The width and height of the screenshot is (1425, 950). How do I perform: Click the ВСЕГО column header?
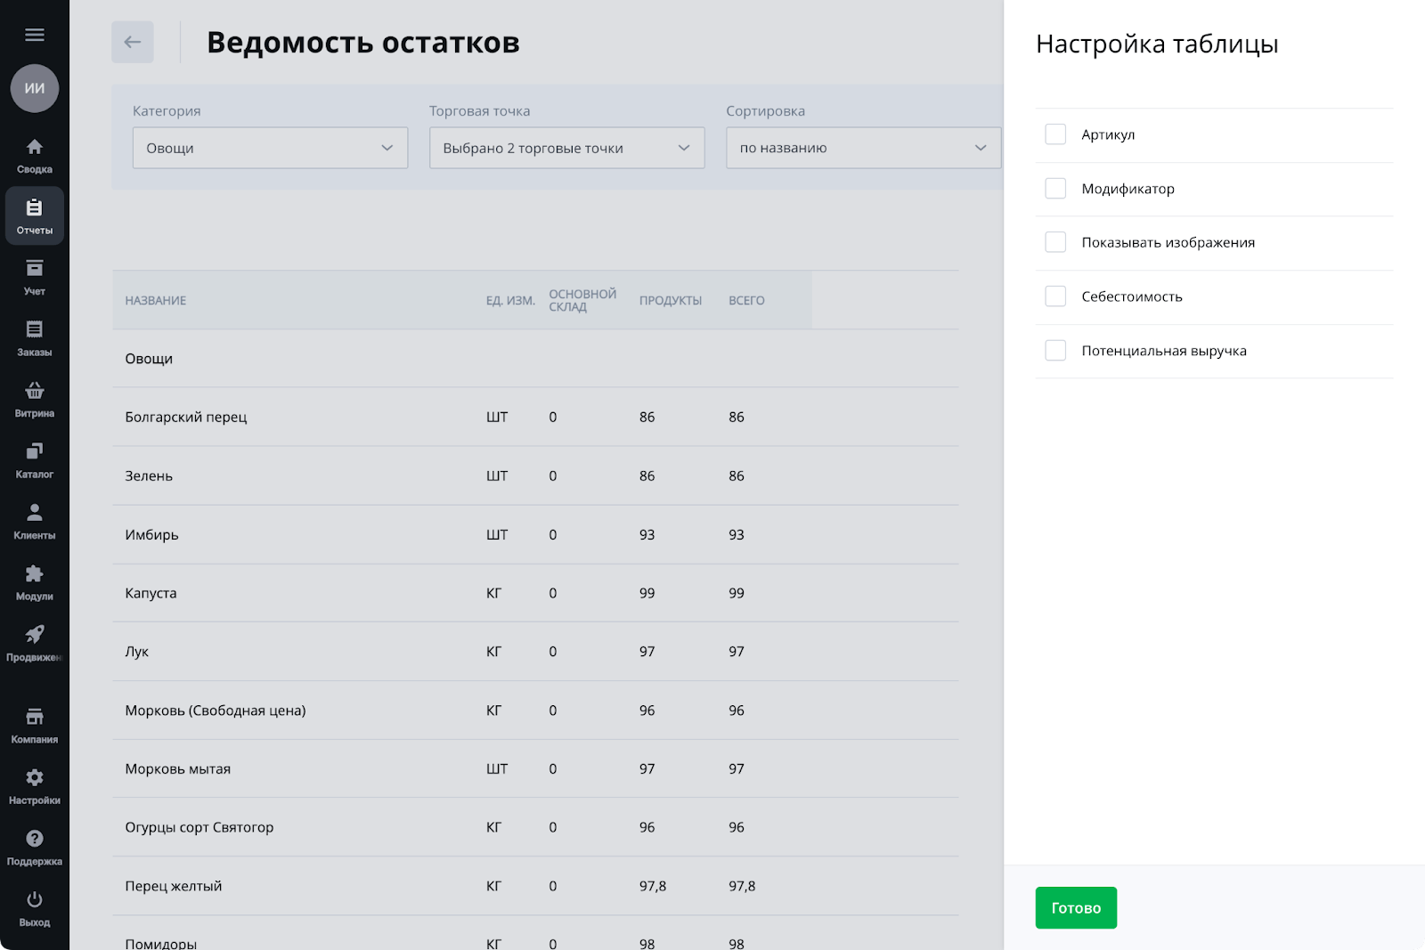pos(746,301)
